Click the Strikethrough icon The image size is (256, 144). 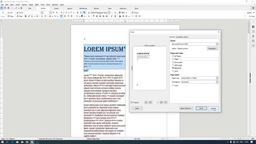[x=37, y=16]
